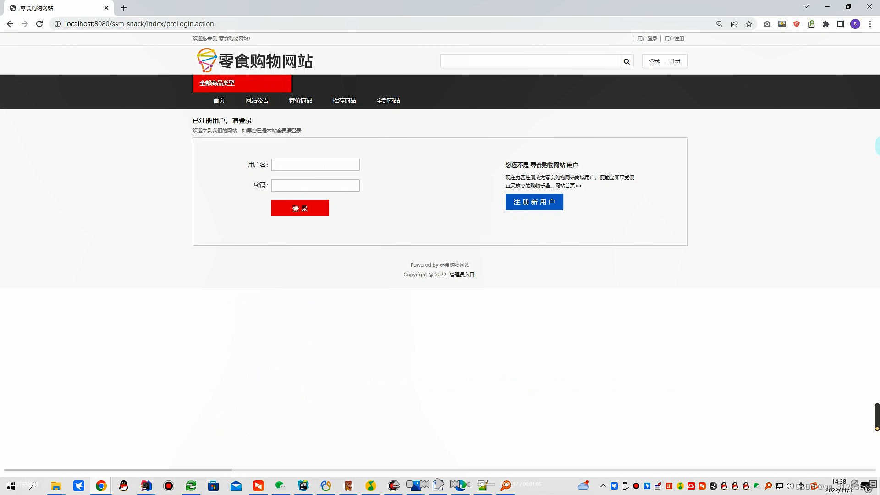Open WPS Office from the taskbar
Viewport: 880px width, 495px height.
tap(303, 486)
